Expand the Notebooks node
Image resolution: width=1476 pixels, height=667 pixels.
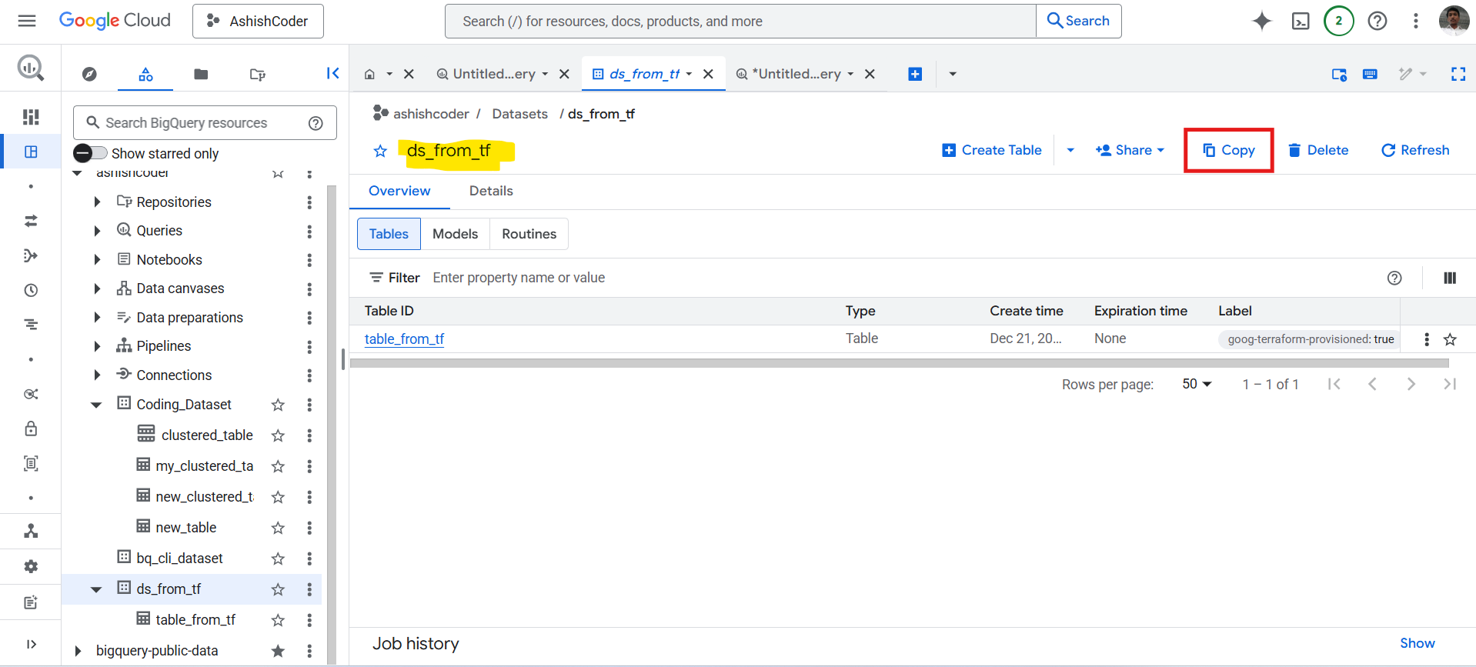coord(97,260)
